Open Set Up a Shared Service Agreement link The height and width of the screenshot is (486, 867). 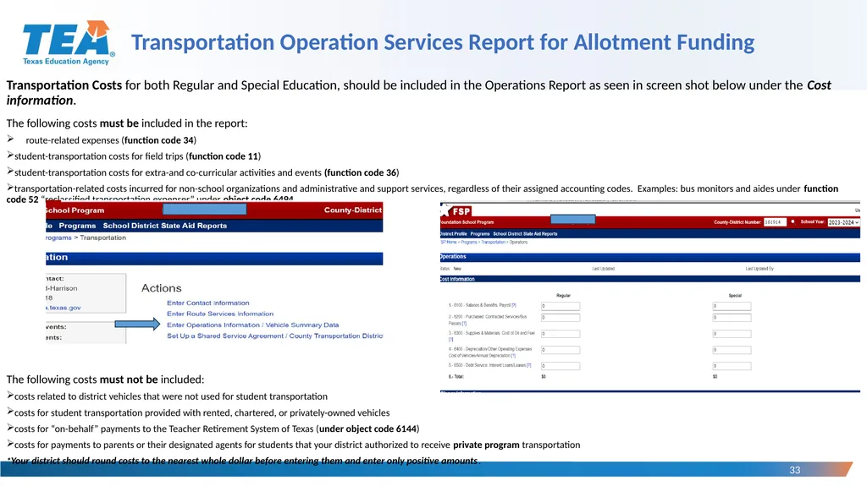[275, 336]
